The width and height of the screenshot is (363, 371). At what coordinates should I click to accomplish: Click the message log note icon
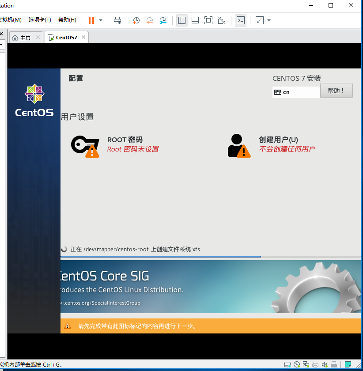(348, 365)
